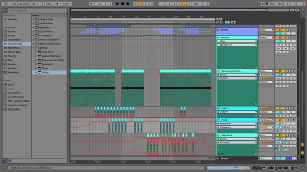Image resolution: width=307 pixels, height=172 pixels.
Task: Open the 1 Bar quantization menu
Action: click(x=67, y=4)
